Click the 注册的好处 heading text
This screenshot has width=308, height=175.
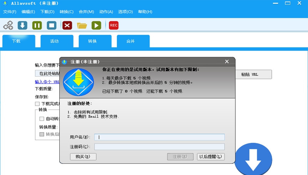[80, 103]
